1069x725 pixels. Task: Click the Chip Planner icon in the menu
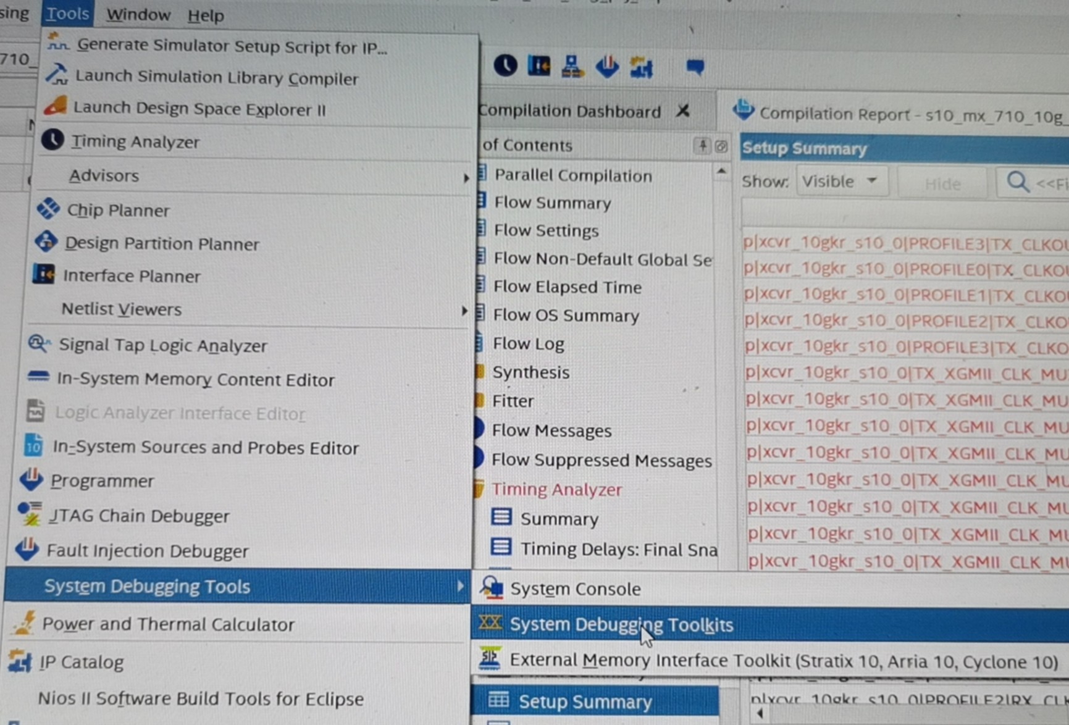[48, 209]
